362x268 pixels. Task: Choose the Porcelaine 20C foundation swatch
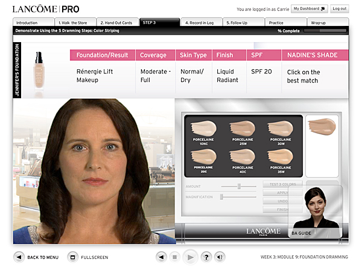click(203, 157)
